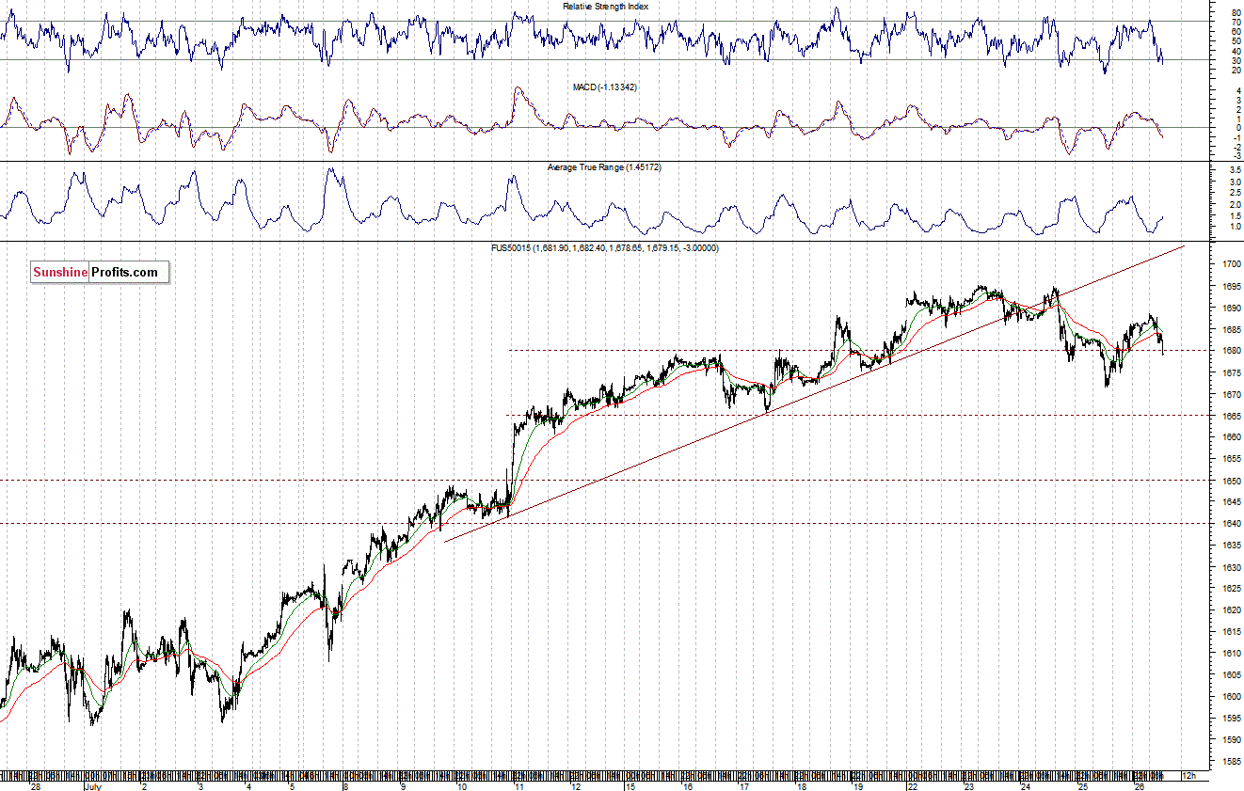Click the MACD (-1.13342) indicator label
This screenshot has height=791, width=1244.
605,87
